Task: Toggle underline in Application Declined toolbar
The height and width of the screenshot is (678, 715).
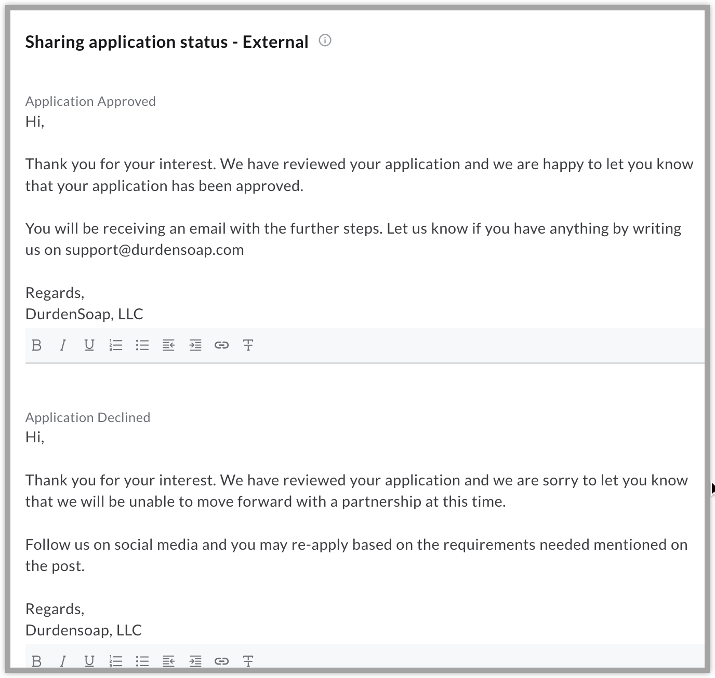Action: pyautogui.click(x=89, y=661)
